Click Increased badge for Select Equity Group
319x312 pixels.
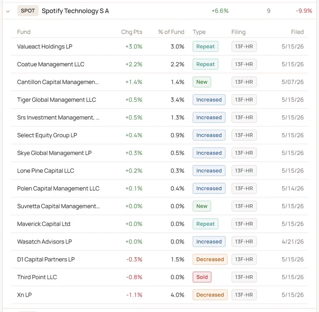pyautogui.click(x=209, y=135)
